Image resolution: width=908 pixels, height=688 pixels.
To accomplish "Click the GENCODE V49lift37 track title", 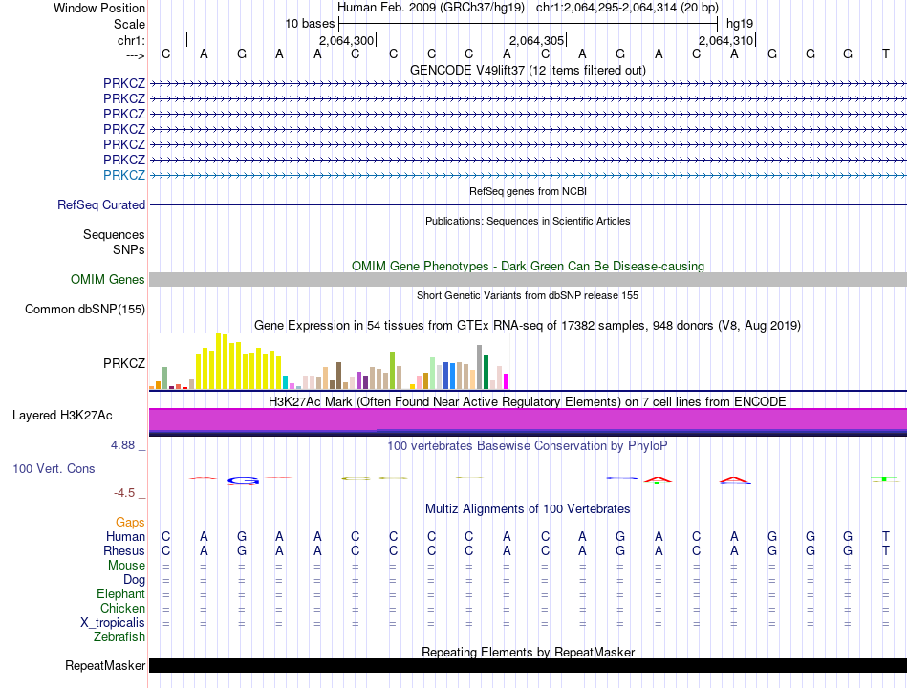I will (528, 70).
